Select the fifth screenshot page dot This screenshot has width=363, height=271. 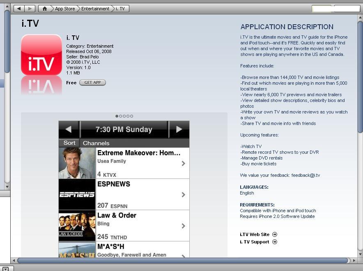131,116
